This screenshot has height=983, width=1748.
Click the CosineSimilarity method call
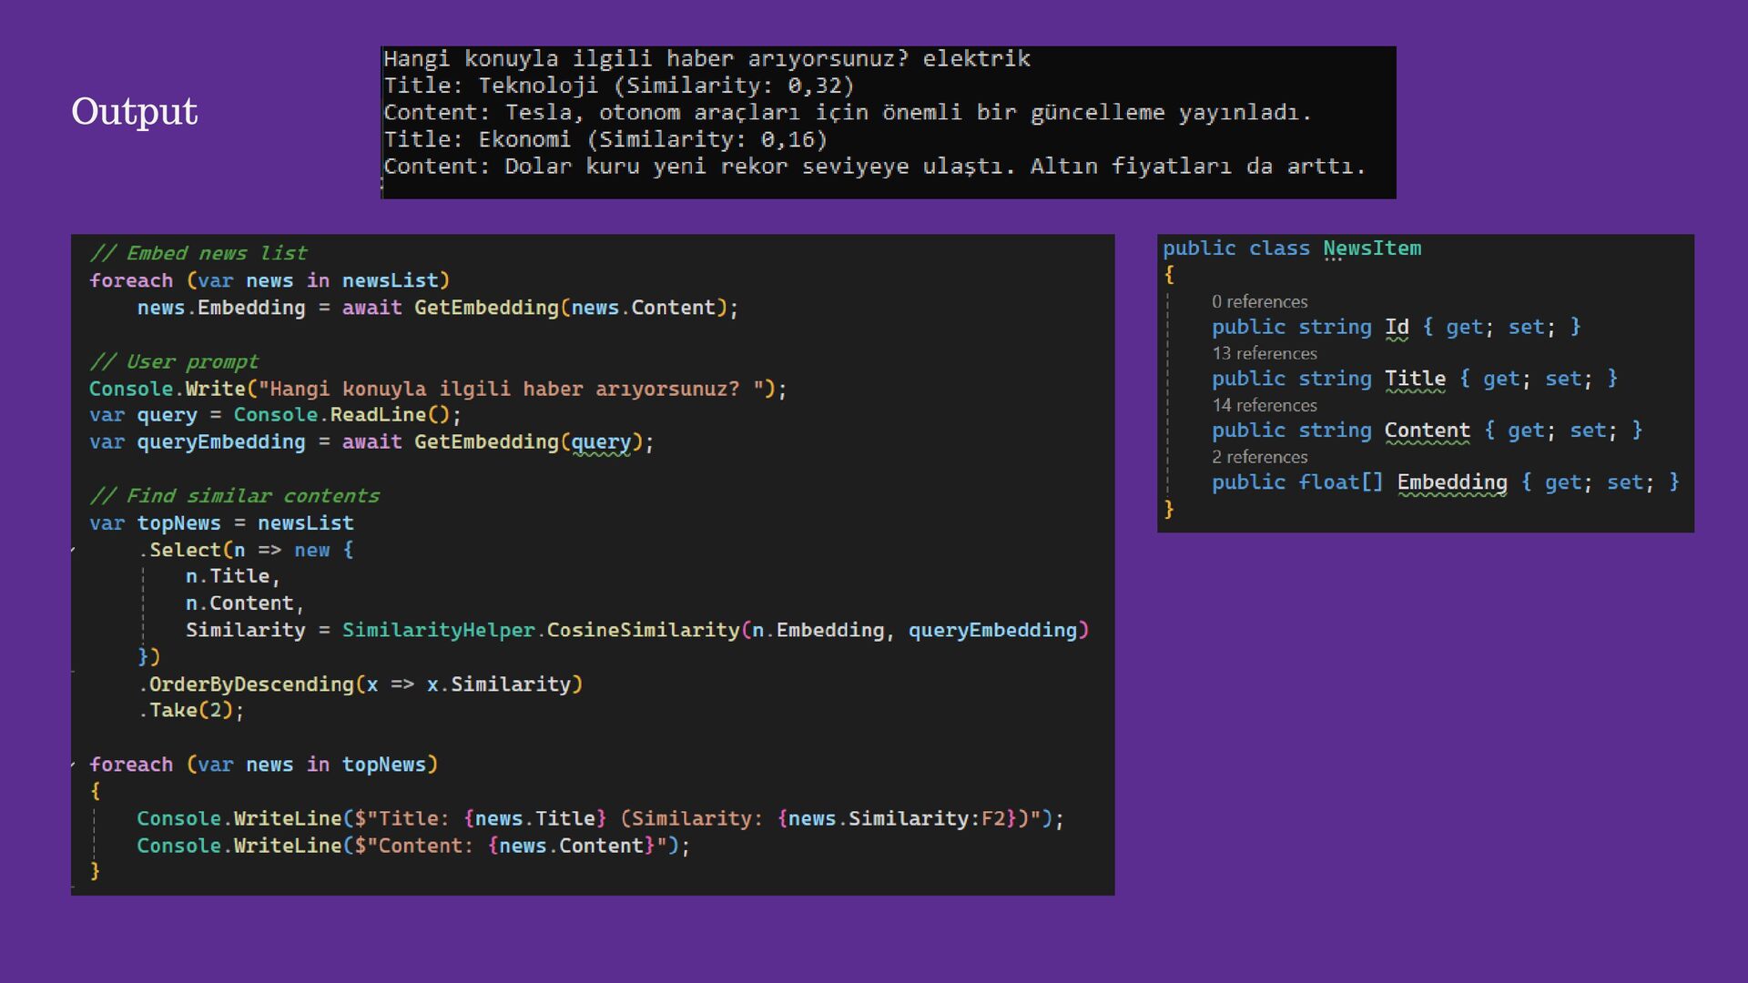(643, 630)
